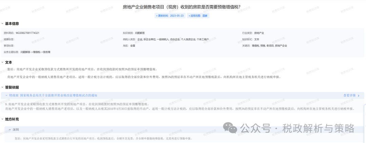The height and width of the screenshot is (143, 366).
Task: Collapse the 基本信息 section chevron
Action: click(x=2, y=24)
